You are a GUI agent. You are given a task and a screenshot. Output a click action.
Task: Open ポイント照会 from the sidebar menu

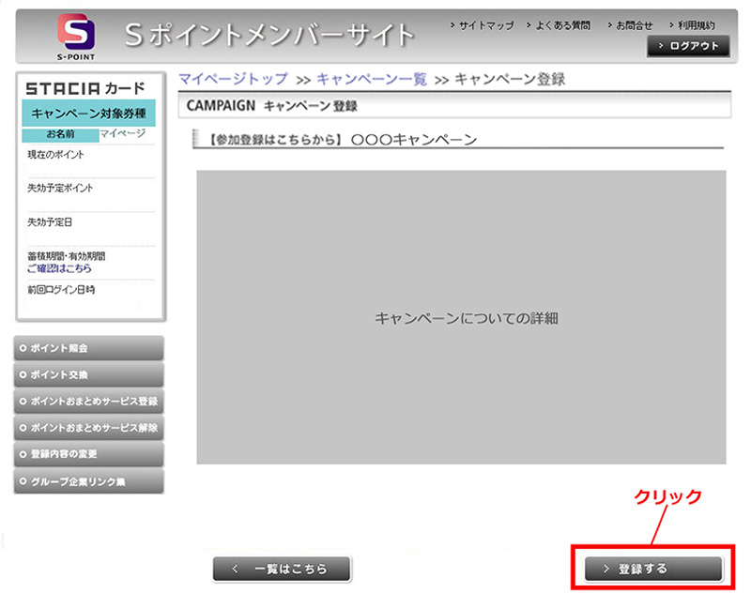pos(89,348)
